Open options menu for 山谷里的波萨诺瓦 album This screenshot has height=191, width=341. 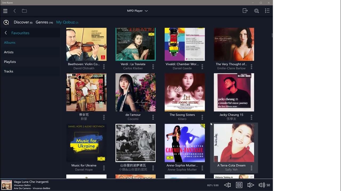click(x=153, y=168)
